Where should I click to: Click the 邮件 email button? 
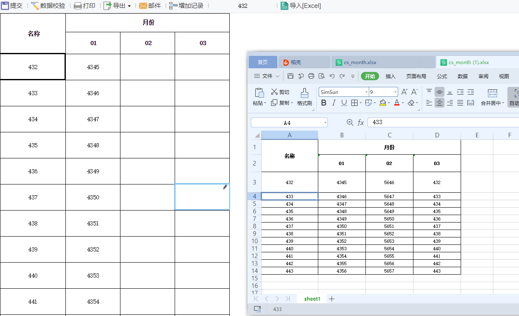[149, 6]
